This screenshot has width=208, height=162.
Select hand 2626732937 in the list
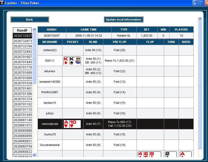tap(22, 36)
